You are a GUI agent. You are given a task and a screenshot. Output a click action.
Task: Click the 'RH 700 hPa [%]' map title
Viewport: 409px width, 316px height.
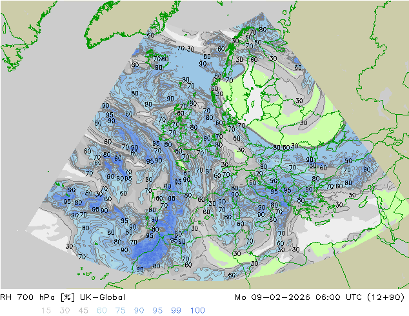(x=37, y=297)
